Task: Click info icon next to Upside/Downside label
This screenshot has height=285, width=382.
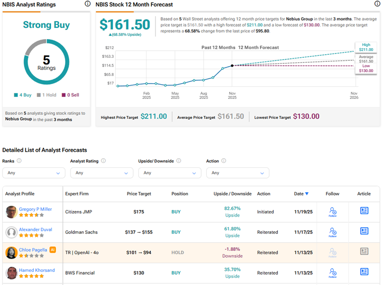Action: tap(177, 161)
